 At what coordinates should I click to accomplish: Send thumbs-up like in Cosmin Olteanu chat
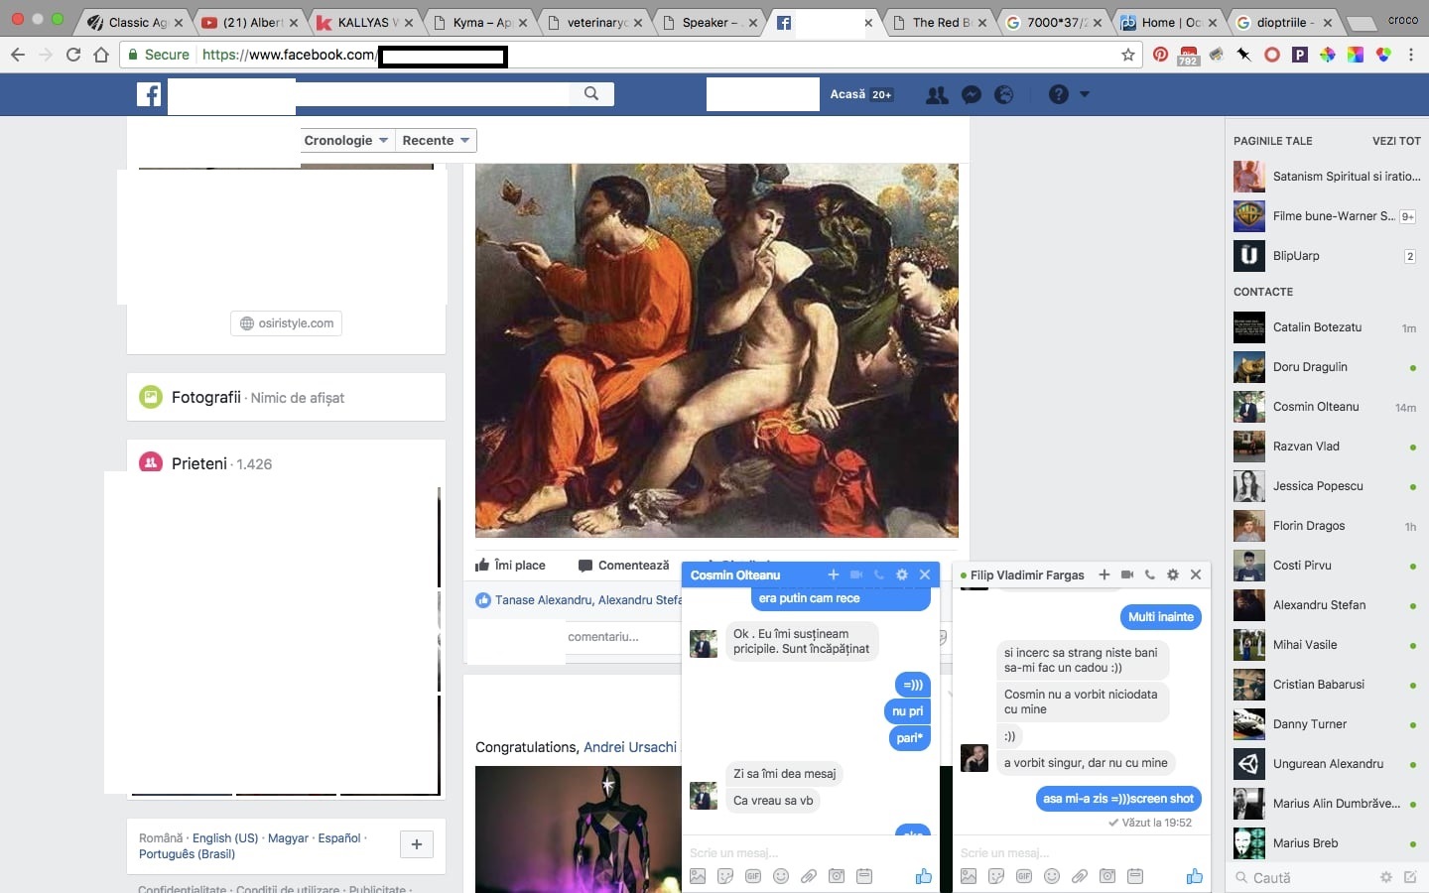[923, 876]
